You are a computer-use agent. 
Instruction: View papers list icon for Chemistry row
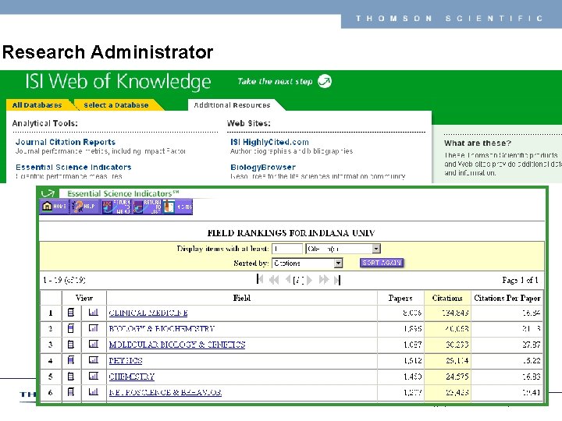click(71, 377)
